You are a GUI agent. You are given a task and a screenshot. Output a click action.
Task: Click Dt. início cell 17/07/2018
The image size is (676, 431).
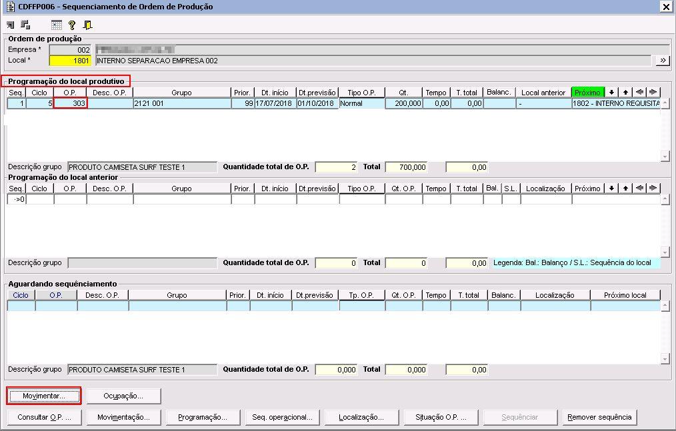tap(275, 103)
